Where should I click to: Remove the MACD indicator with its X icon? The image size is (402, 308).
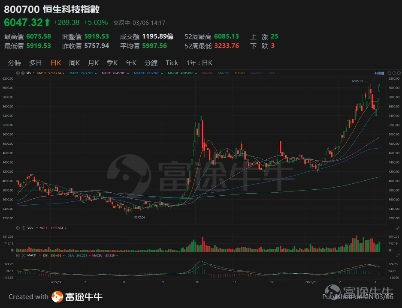pos(23,255)
